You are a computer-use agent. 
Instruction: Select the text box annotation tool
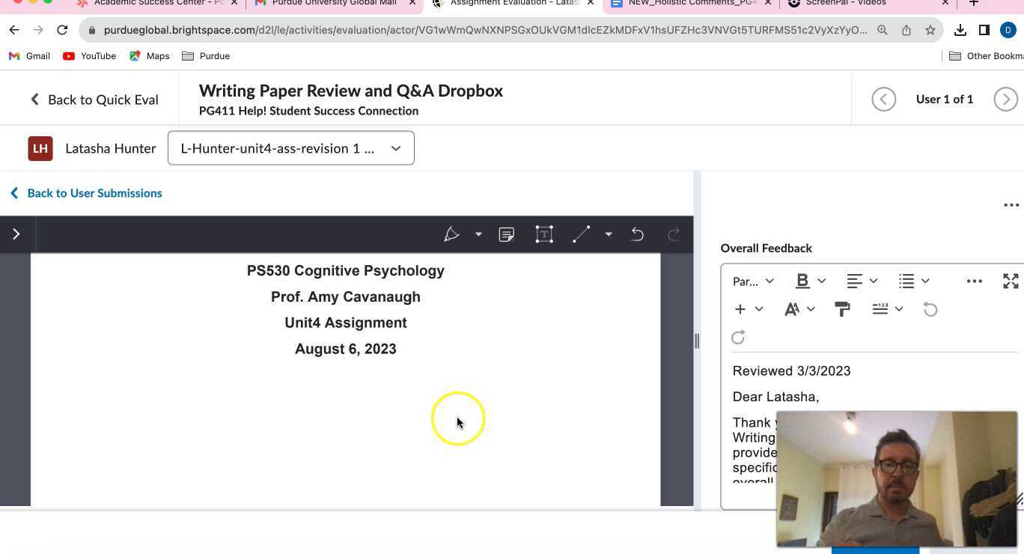point(544,234)
